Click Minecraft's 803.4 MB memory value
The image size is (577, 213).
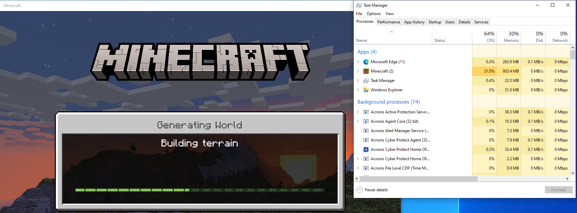coord(511,71)
